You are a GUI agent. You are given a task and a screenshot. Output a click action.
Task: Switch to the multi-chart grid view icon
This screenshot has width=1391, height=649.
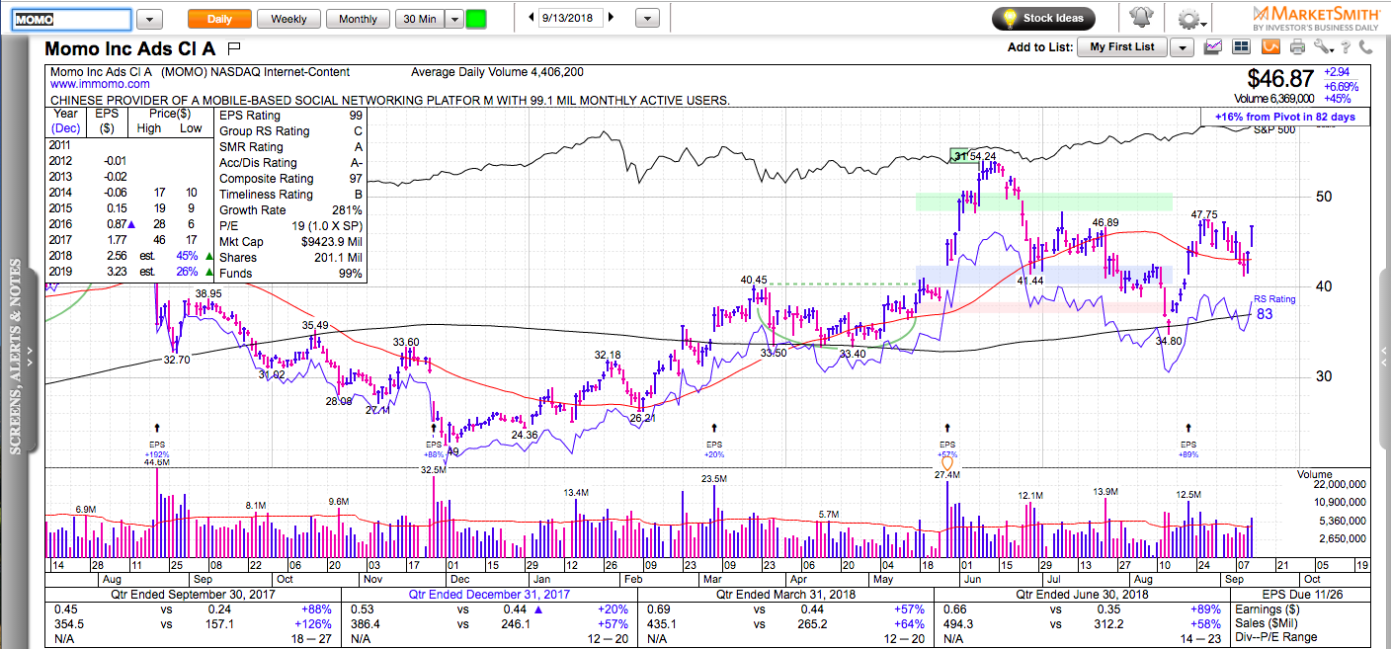tap(1240, 46)
